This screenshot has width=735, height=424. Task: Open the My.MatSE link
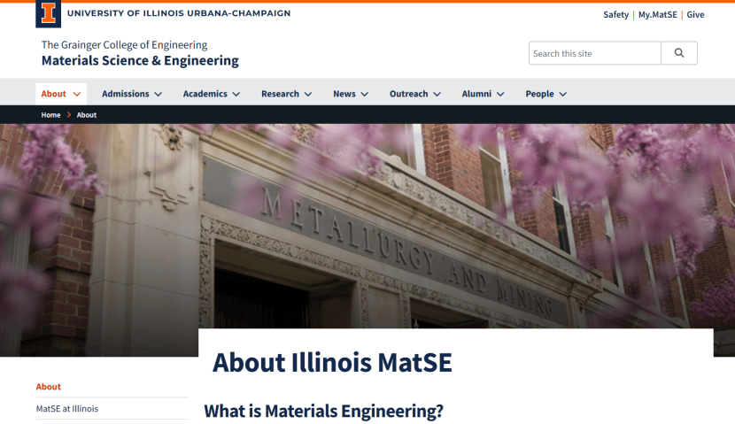(x=659, y=15)
